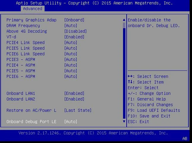
Task: Select PCIE4 Link Speed label
Action: [x=26, y=43]
